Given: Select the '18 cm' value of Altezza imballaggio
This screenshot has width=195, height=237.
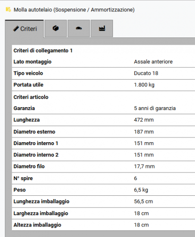Looking at the screenshot, I should coord(141,225).
